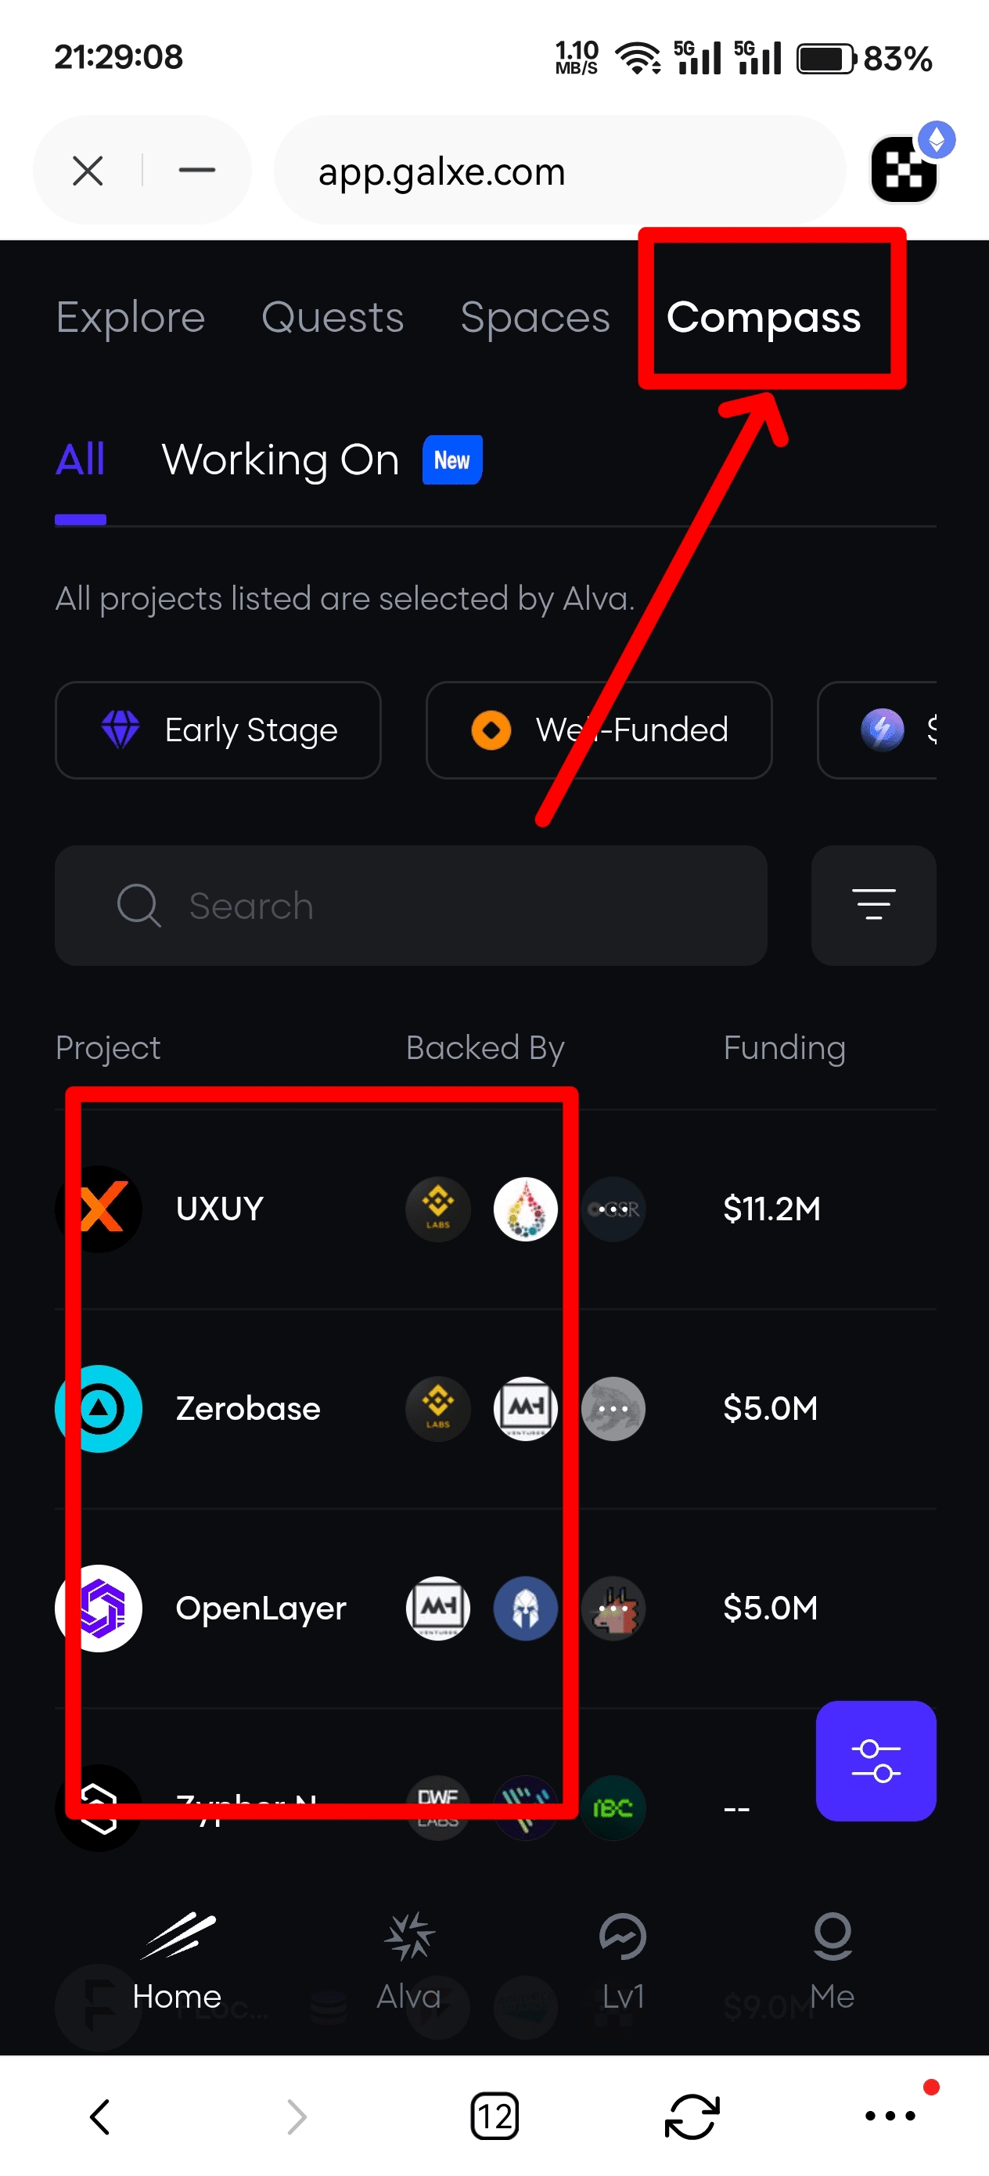The image size is (989, 2176).
Task: Minimize the in-app browser with the dash button
Action: click(197, 170)
